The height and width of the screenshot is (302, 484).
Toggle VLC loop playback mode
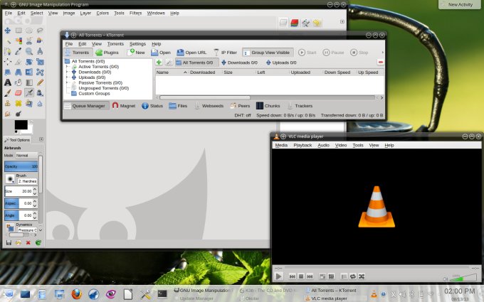coord(352,276)
